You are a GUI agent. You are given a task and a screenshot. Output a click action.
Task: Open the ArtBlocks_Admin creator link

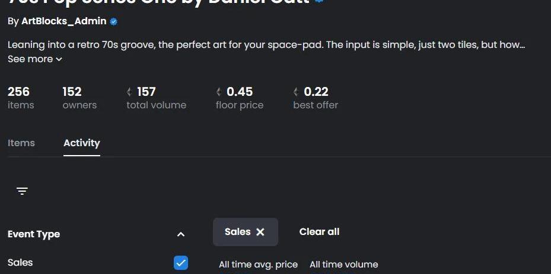[64, 21]
